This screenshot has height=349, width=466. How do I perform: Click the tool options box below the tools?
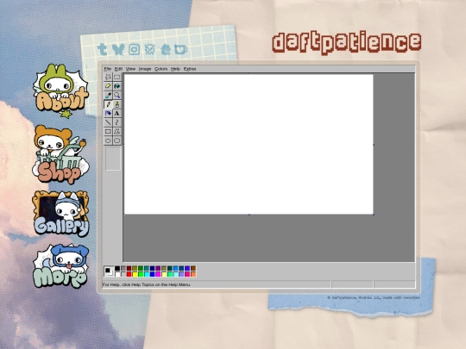tap(113, 159)
